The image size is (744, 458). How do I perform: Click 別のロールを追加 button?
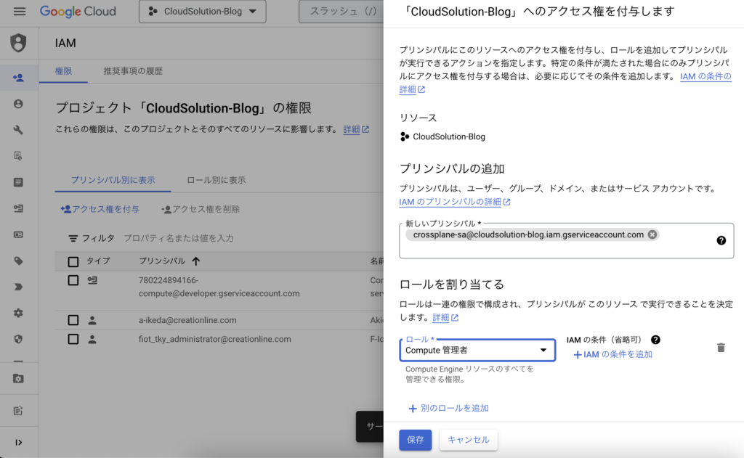pyautogui.click(x=448, y=408)
